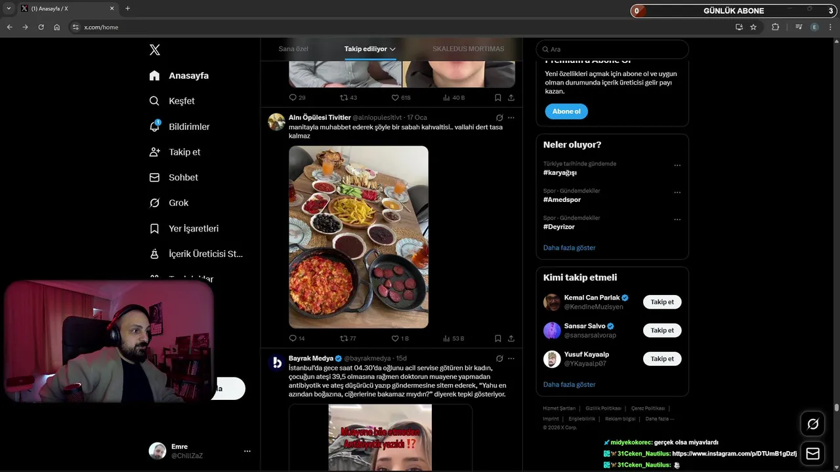Image resolution: width=840 pixels, height=472 pixels.
Task: Open Chrome three-dot menu
Action: (831, 27)
